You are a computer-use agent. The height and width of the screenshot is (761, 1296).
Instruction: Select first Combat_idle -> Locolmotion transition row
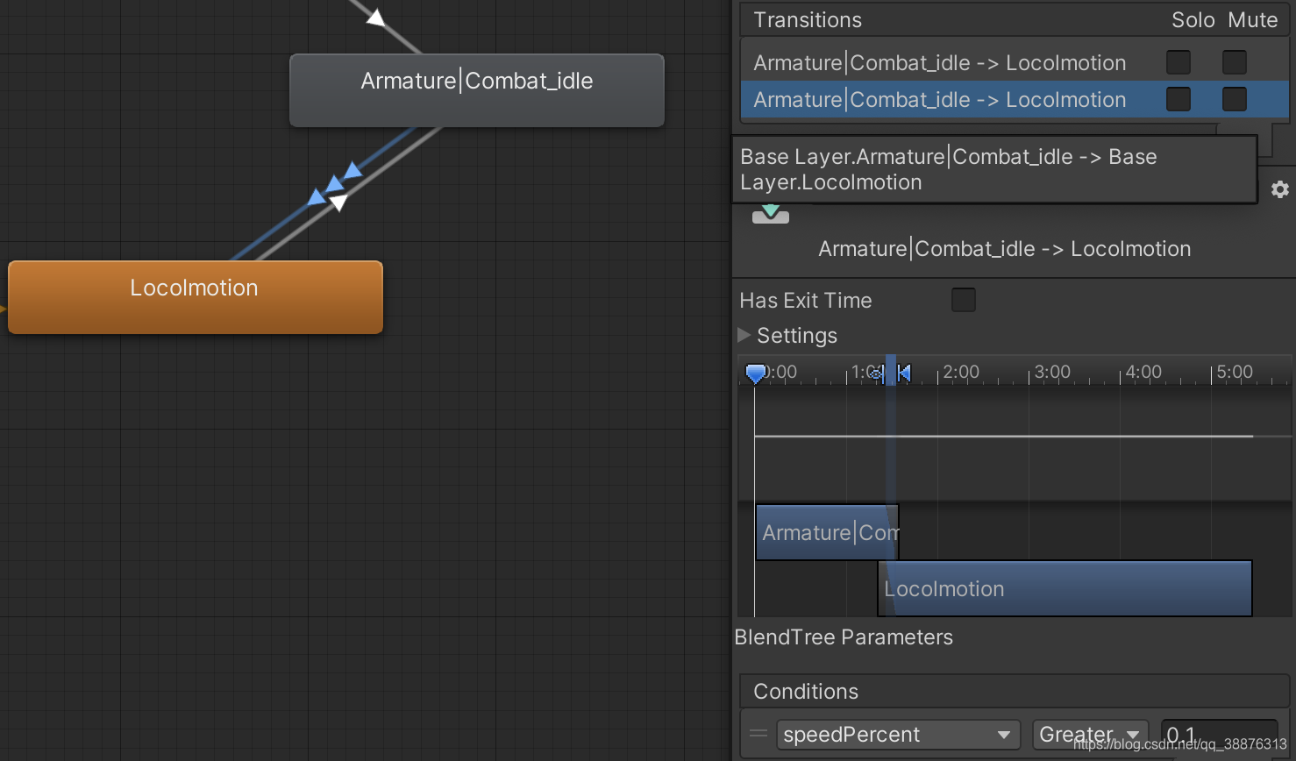coord(1015,63)
